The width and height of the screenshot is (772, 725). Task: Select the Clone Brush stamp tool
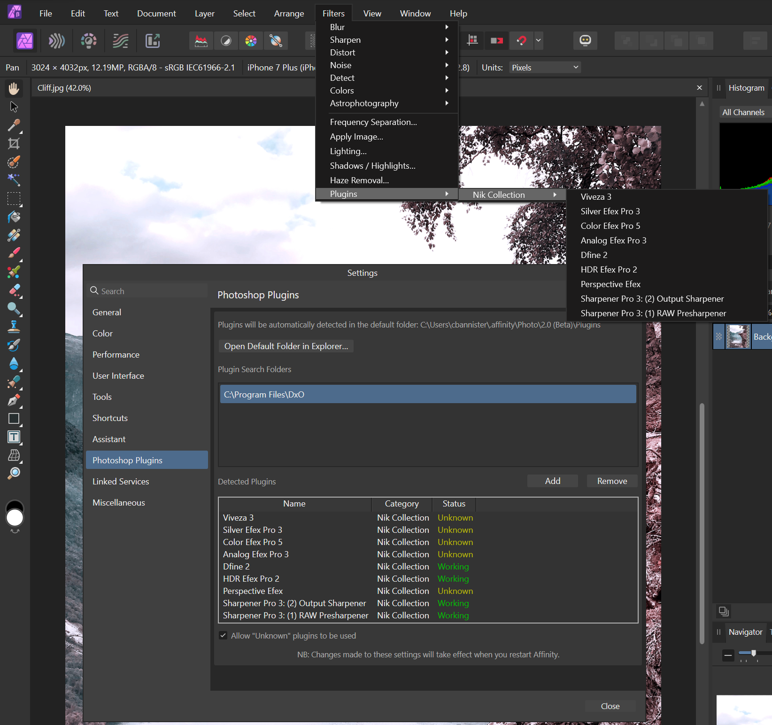pos(14,327)
